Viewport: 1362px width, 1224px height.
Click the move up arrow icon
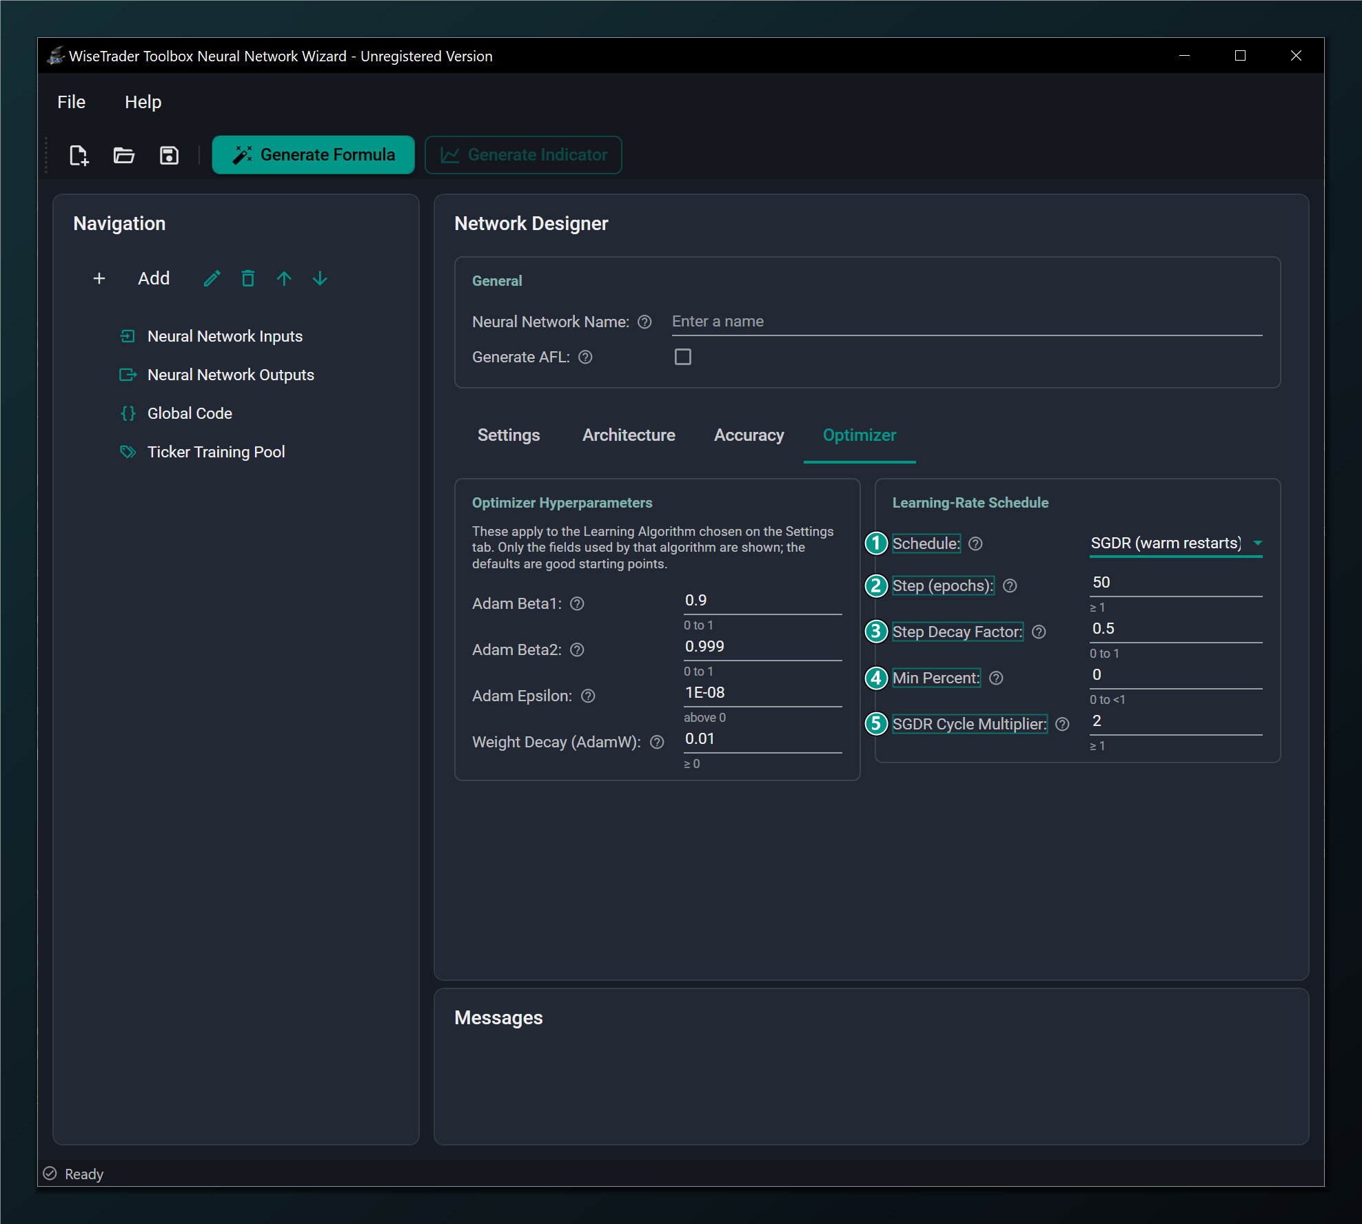(x=284, y=278)
